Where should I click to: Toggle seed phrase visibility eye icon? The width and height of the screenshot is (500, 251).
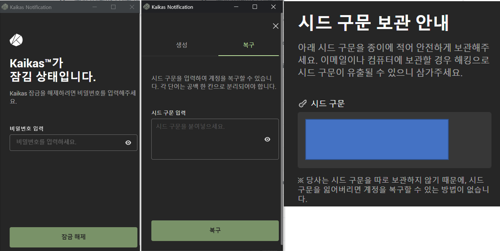267,139
